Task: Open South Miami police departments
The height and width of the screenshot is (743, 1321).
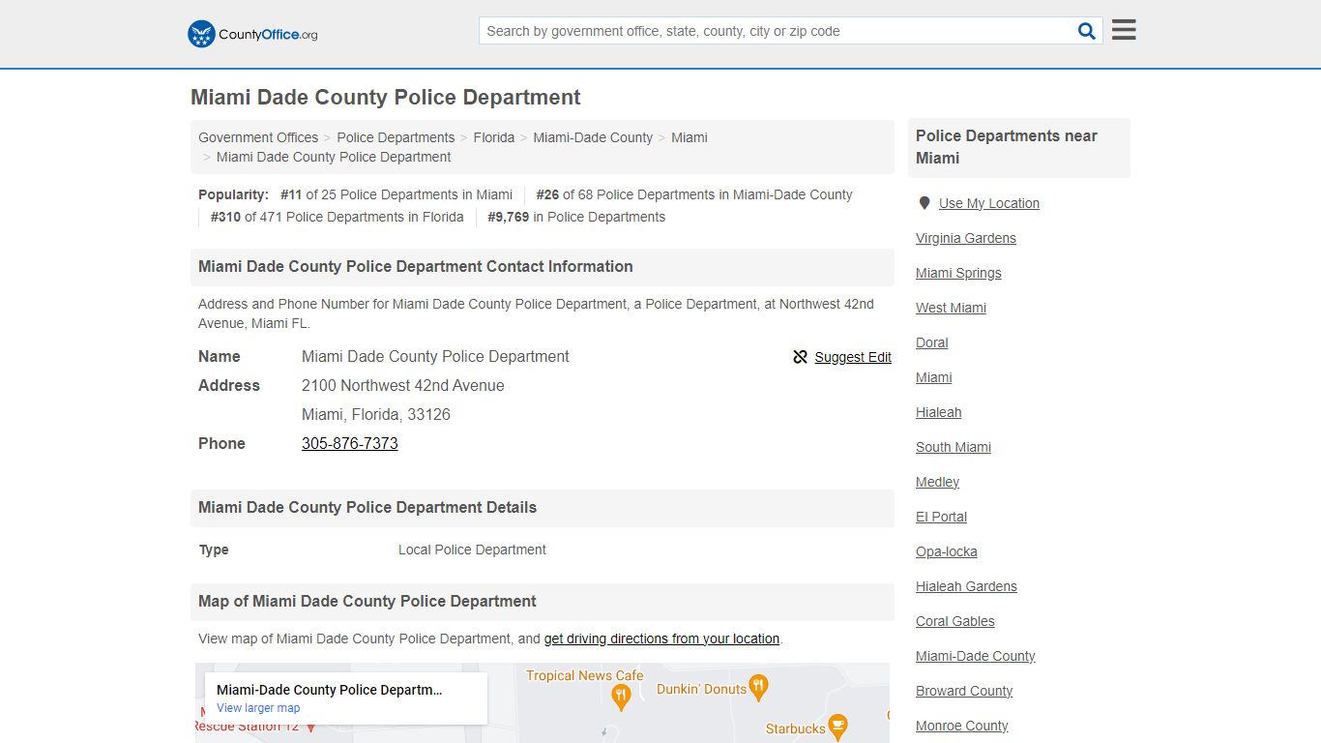Action: (x=954, y=447)
